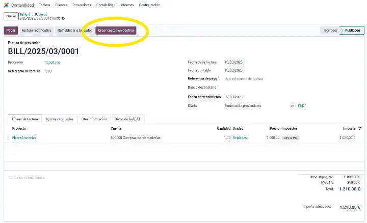This screenshot has height=223, width=367.
Task: Open the Proveedores menu
Action: pyautogui.click(x=82, y=5)
